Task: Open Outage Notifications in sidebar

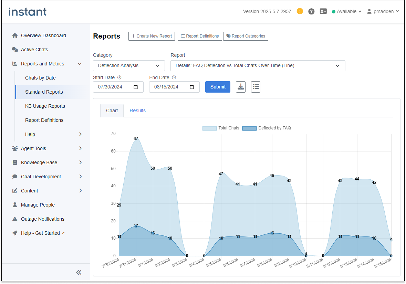Action: (x=43, y=219)
